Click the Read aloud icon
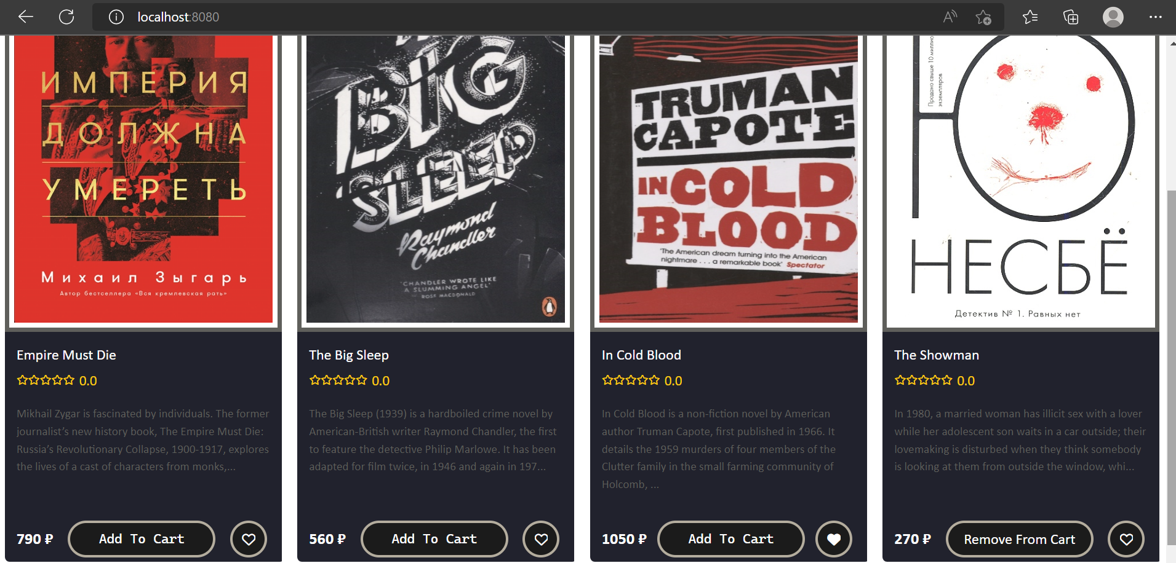Viewport: 1176px width, 563px height. tap(950, 17)
